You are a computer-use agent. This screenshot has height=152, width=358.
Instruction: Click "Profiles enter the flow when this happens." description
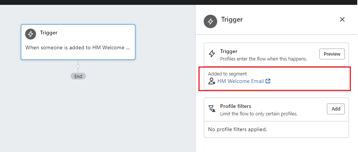[264, 59]
